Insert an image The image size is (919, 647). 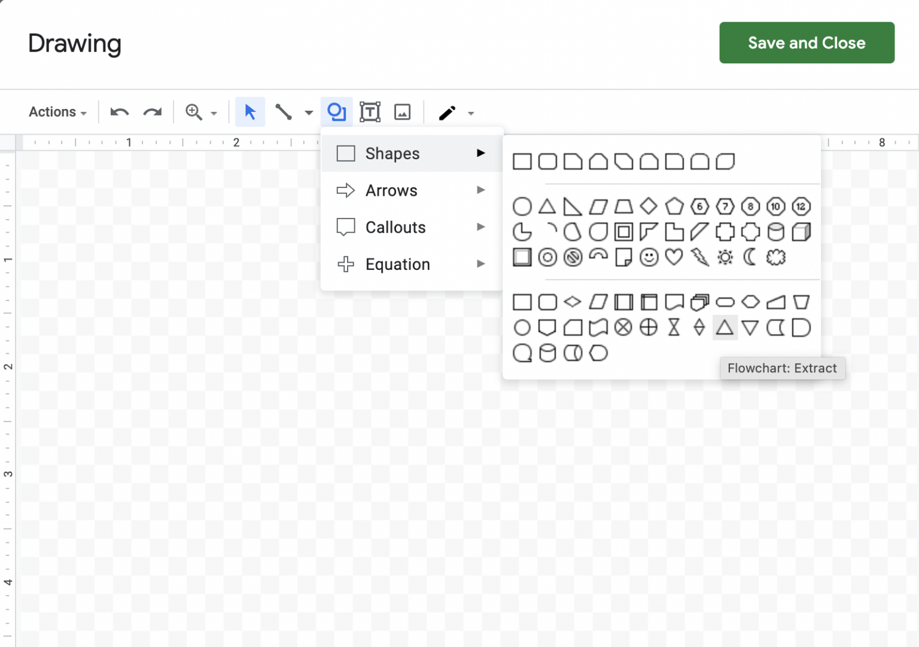402,111
